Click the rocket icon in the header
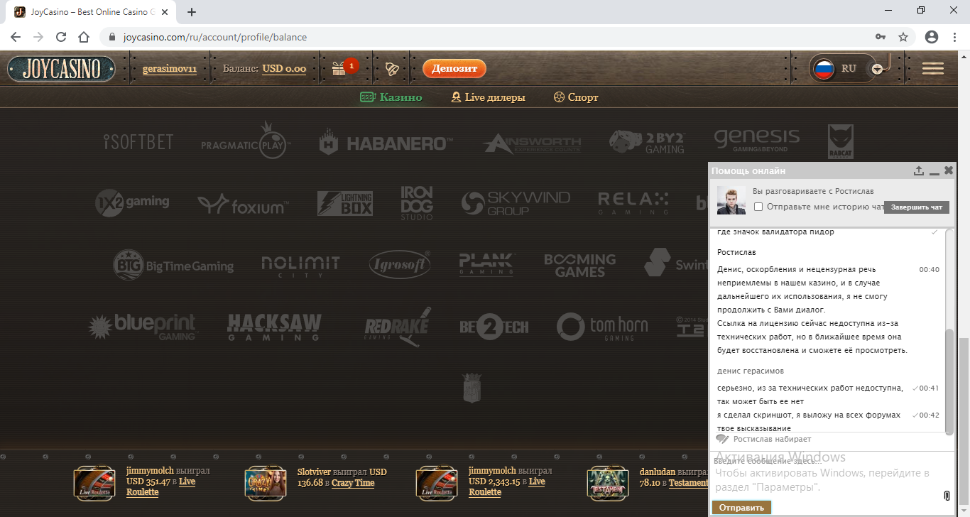Image resolution: width=970 pixels, height=517 pixels. 392,69
